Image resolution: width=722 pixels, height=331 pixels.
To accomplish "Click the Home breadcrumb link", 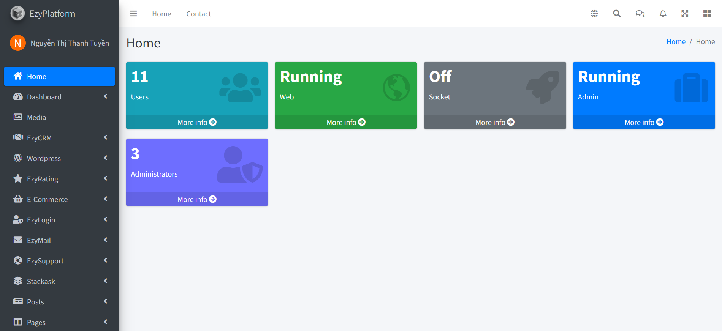I will click(x=676, y=42).
